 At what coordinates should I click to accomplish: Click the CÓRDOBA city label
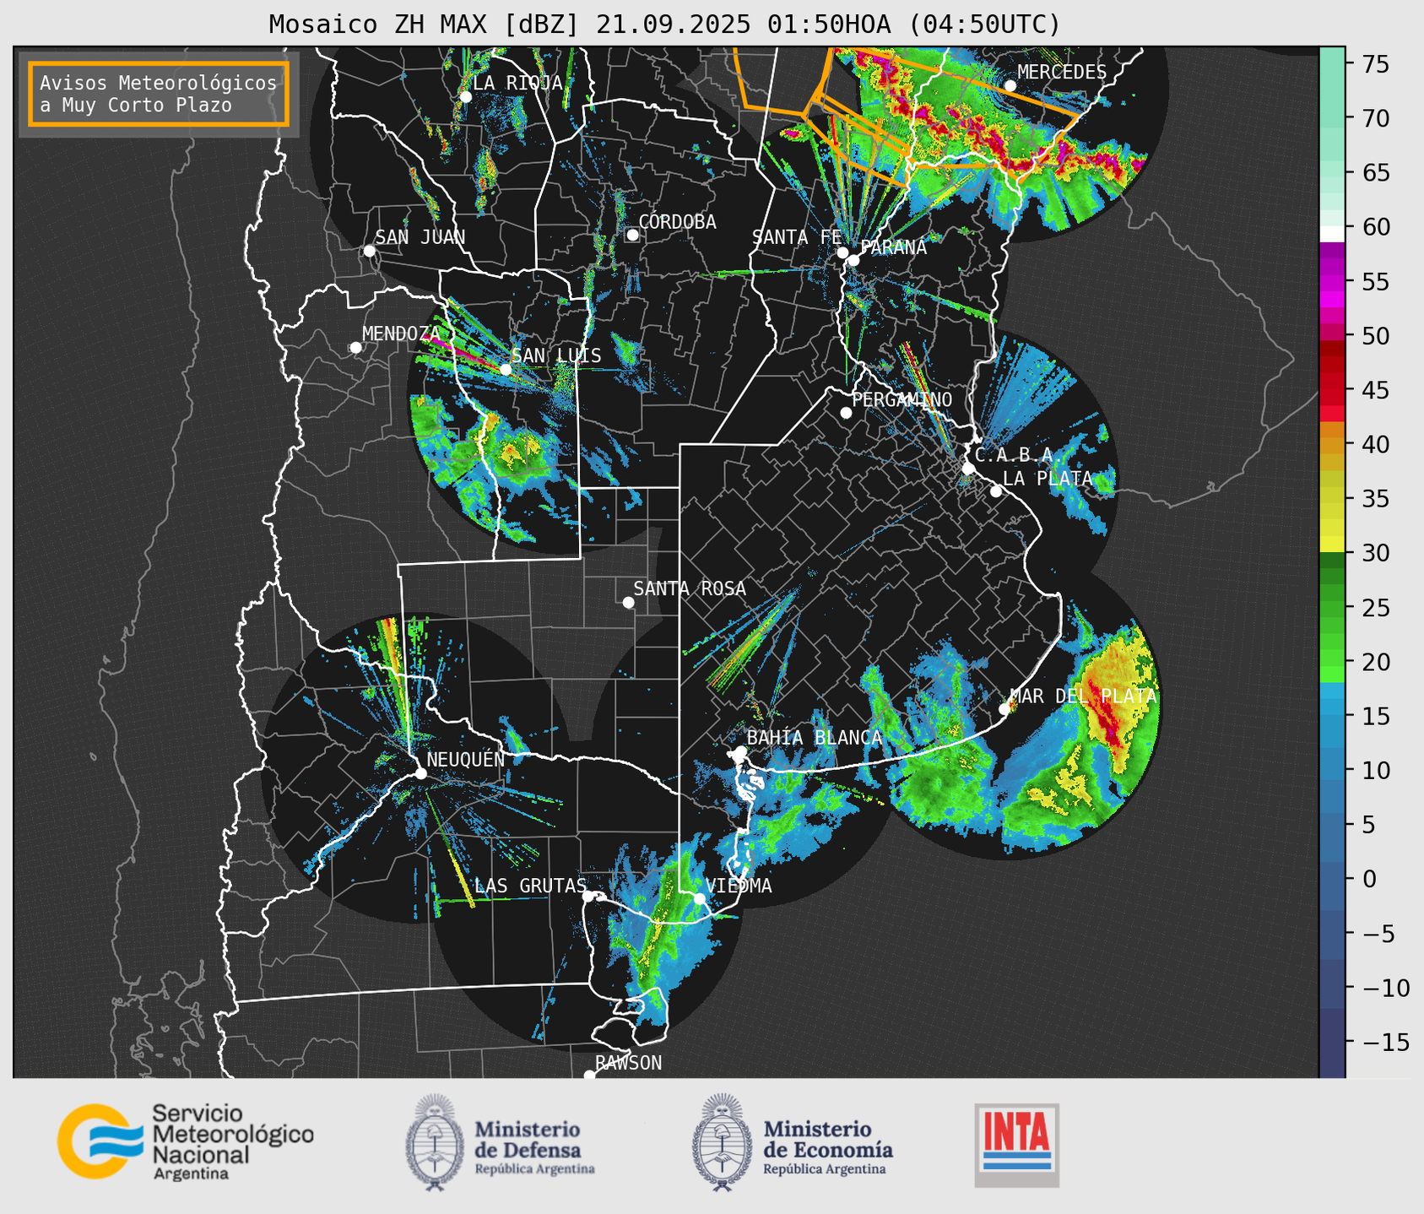(677, 222)
